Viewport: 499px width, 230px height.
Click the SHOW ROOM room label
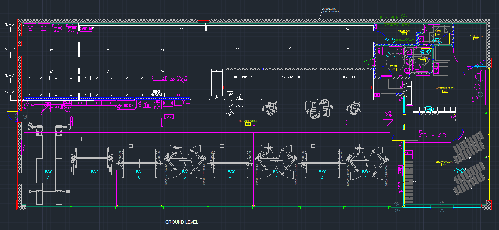point(444,162)
